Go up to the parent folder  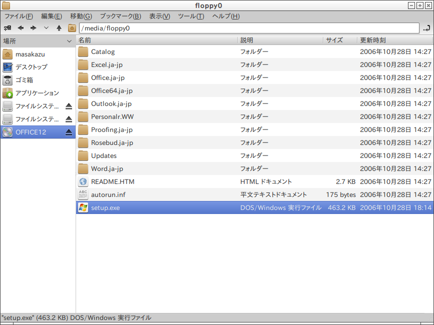[x=59, y=28]
